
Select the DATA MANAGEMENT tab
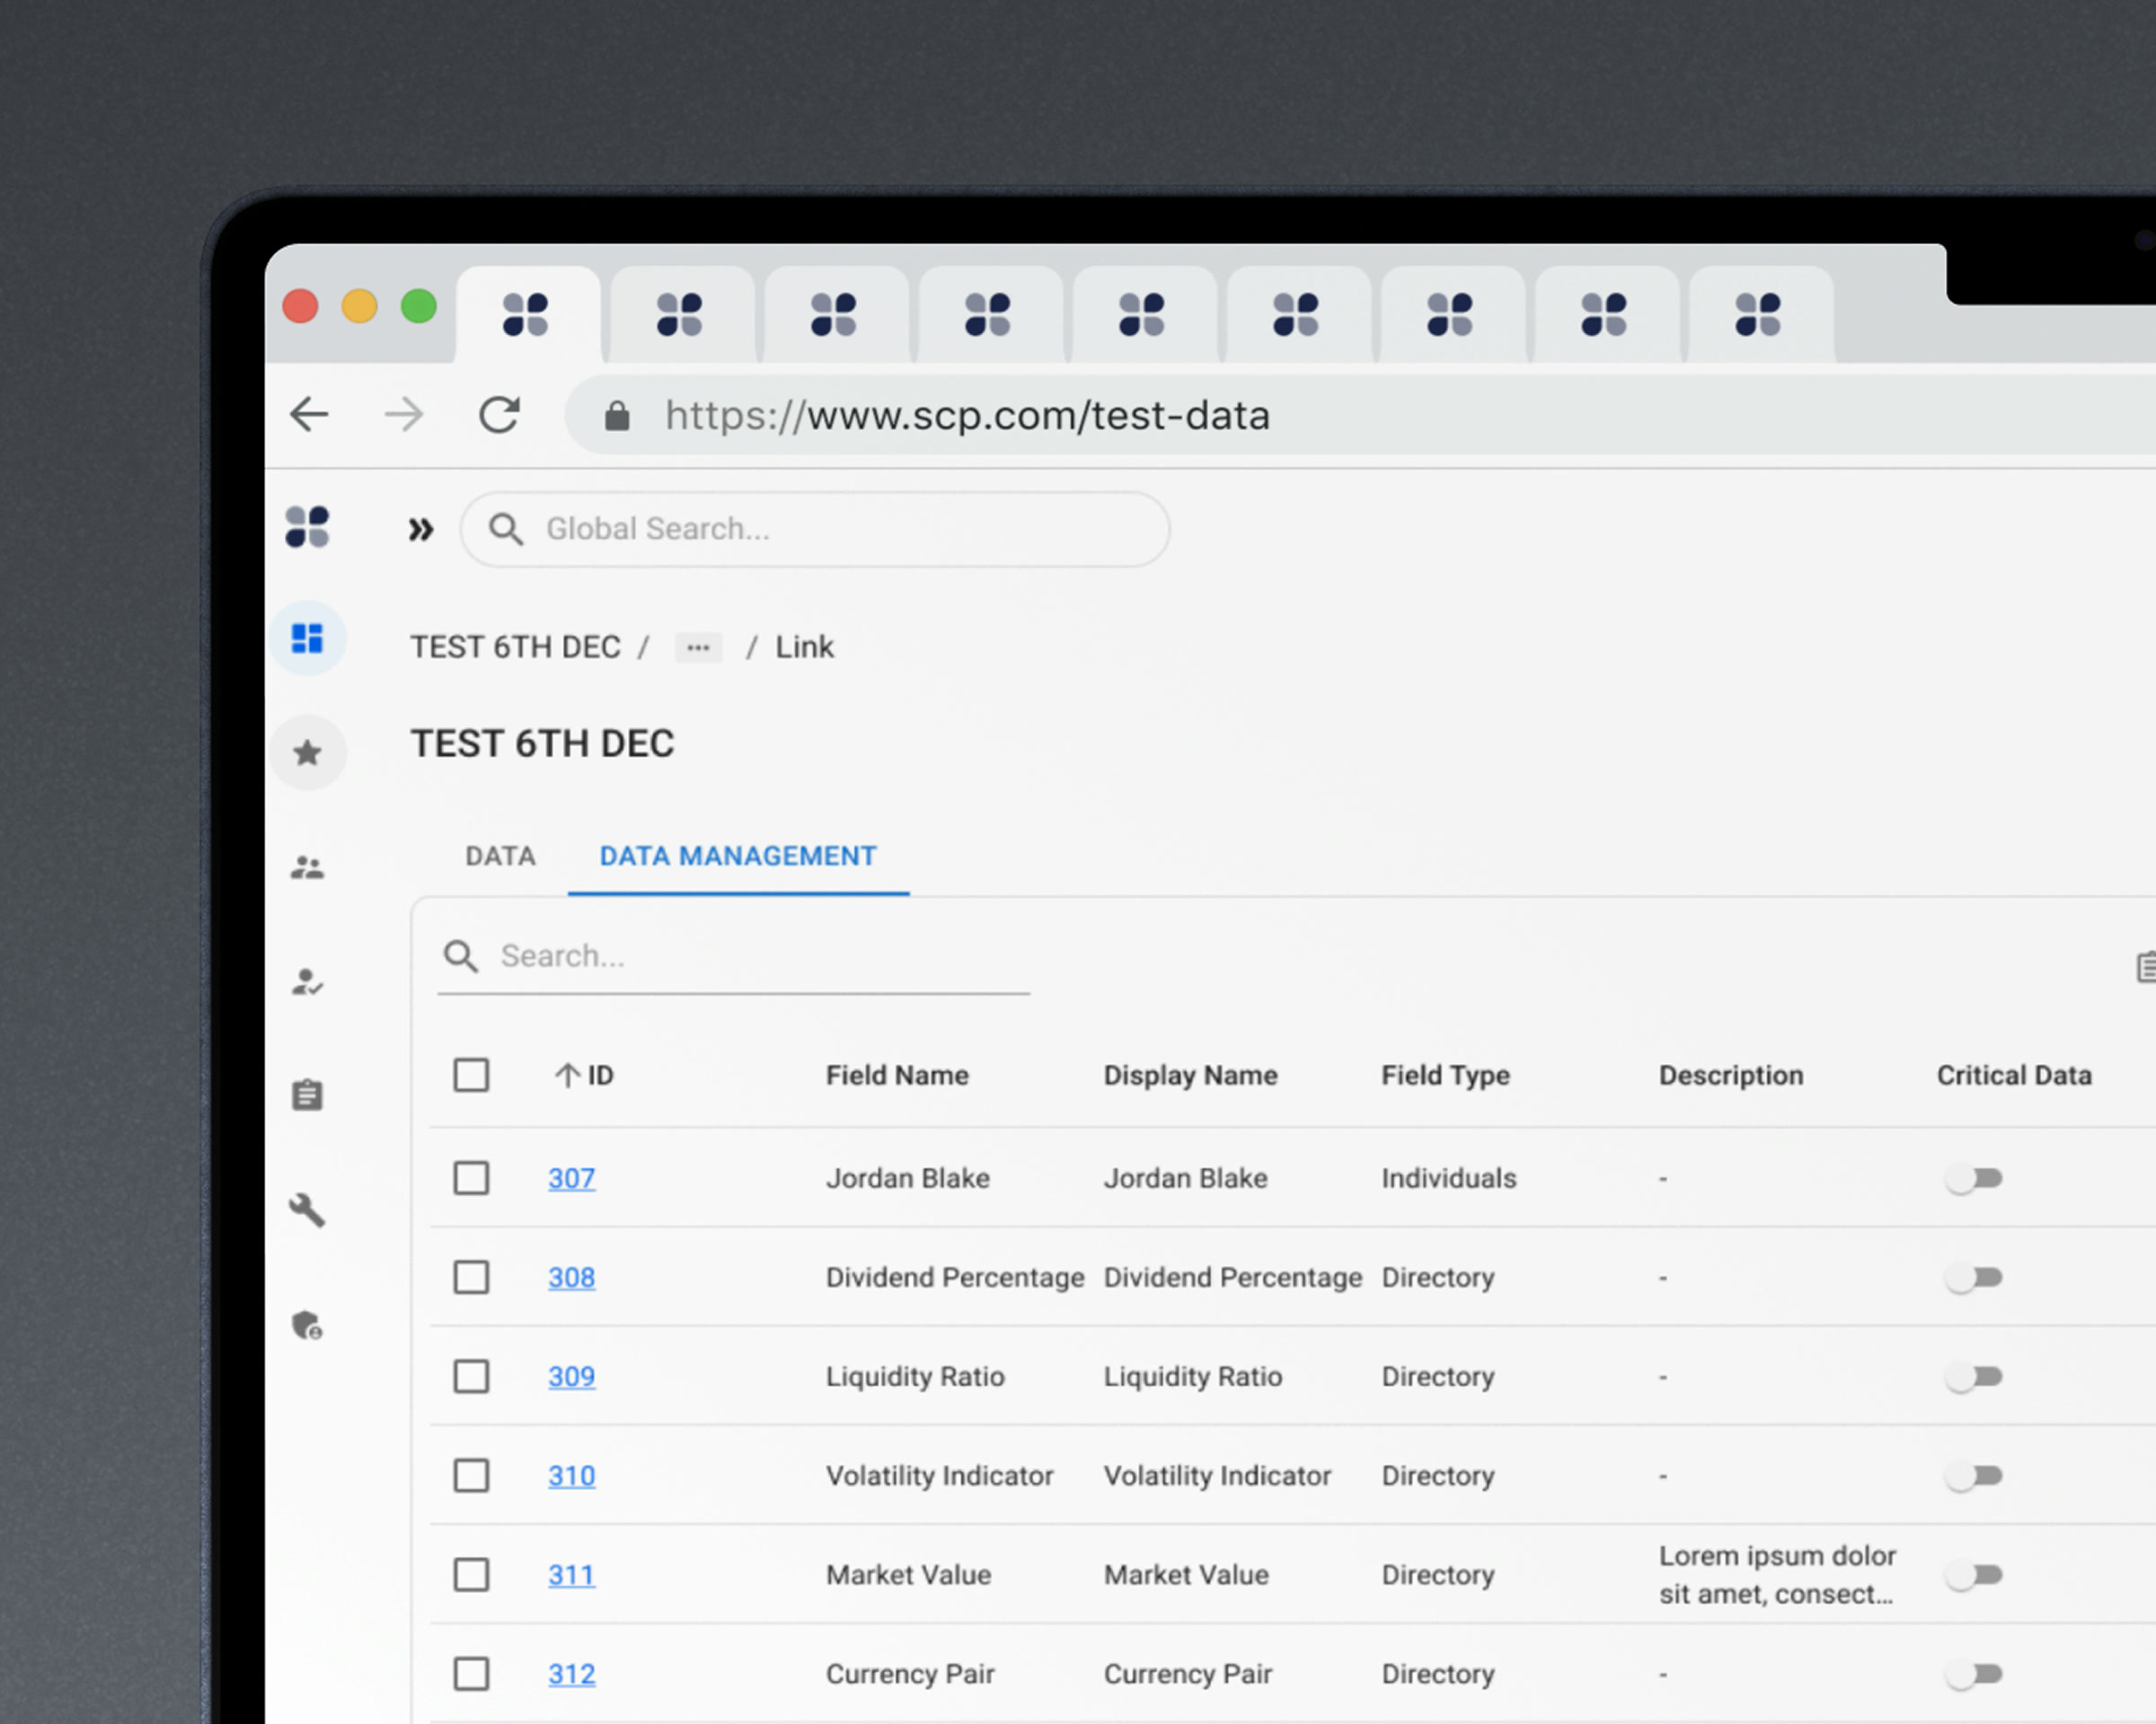coord(738,857)
